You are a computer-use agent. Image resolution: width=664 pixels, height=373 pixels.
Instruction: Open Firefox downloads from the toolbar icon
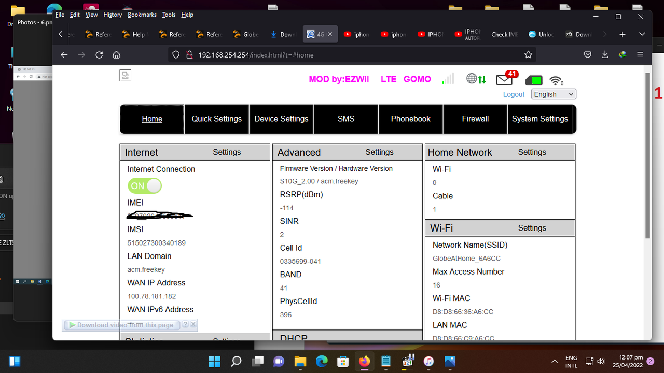(605, 54)
